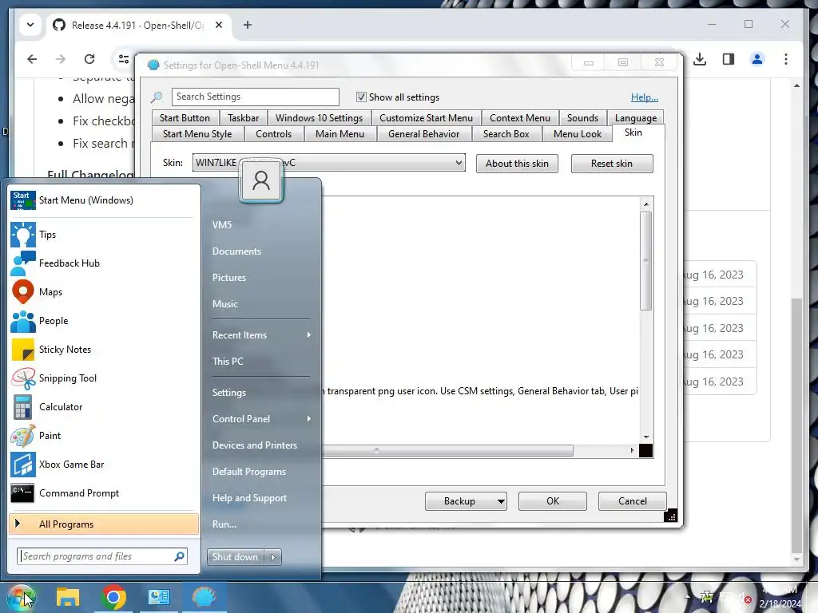The image size is (818, 613).
Task: Click the Search Settings input field
Action: coord(255,97)
